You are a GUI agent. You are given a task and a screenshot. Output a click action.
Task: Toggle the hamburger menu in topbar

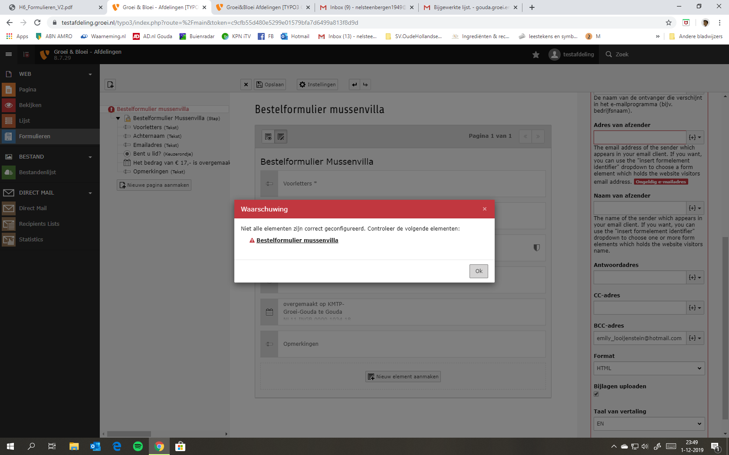pyautogui.click(x=9, y=55)
